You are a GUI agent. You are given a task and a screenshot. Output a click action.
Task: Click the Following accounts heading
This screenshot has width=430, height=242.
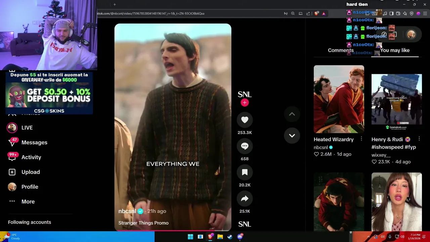click(30, 222)
